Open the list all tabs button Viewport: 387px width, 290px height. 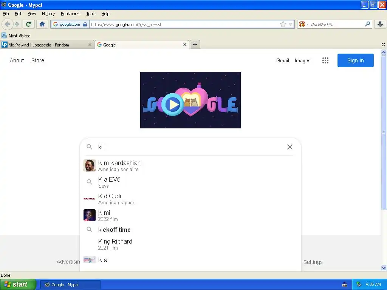point(383,45)
